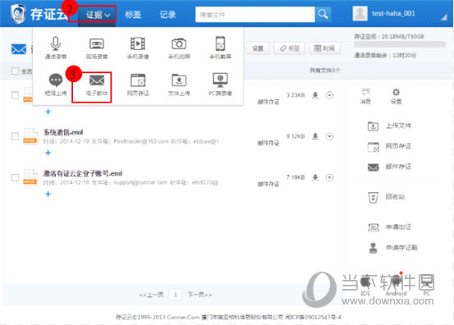Go to next page 下一页
454x325 pixels.
pyautogui.click(x=199, y=295)
